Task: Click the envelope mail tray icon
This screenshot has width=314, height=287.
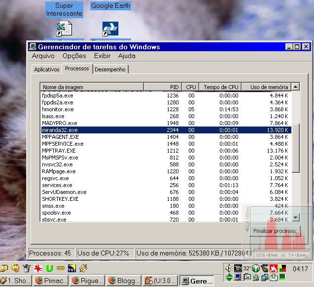Action: (x=274, y=277)
